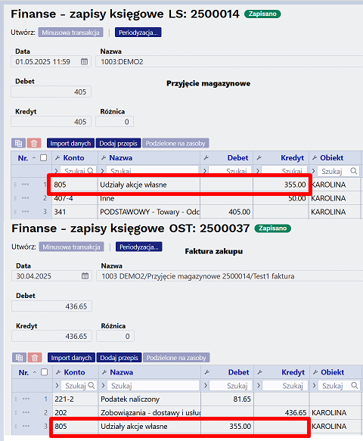Click copy rows icon in LS: 2500014 table toolbar
Image resolution: width=363 pixels, height=441 pixels.
(x=19, y=143)
